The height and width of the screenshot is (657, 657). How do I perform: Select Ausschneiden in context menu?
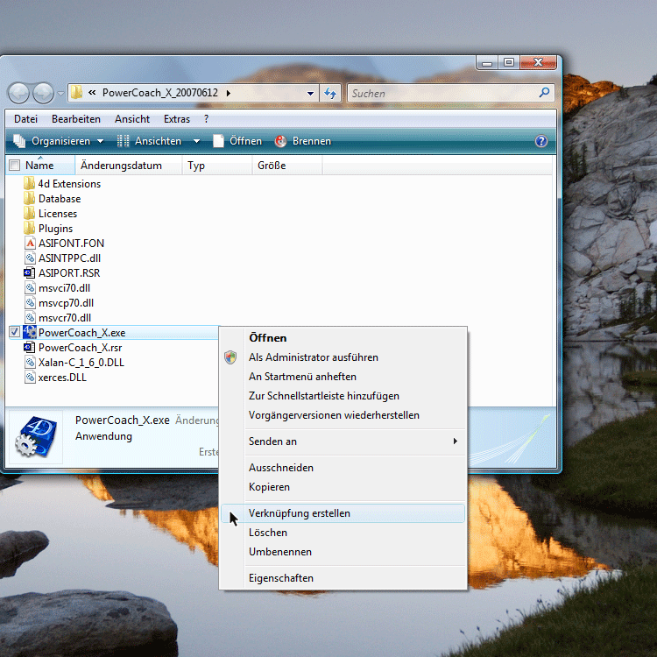click(x=343, y=468)
